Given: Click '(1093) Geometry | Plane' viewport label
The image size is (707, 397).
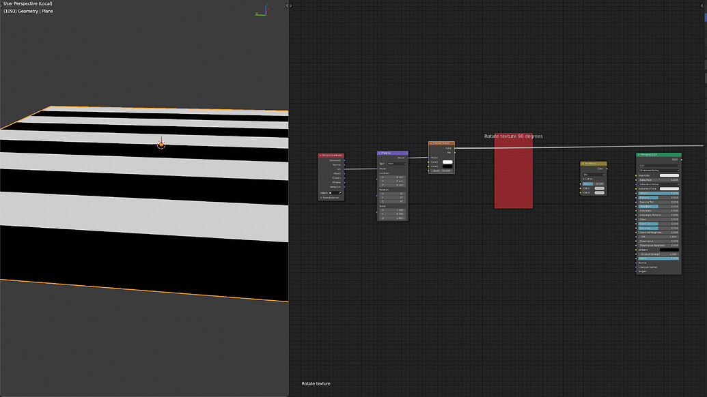Looking at the screenshot, I should (x=28, y=11).
